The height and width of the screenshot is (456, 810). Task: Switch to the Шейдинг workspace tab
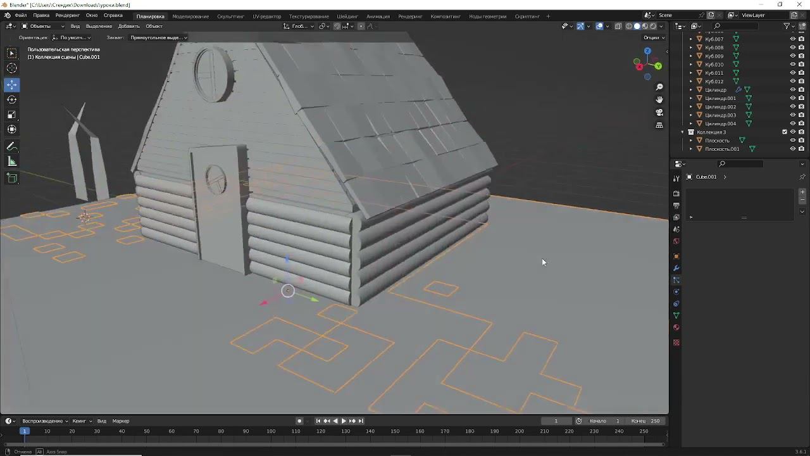coord(347,16)
